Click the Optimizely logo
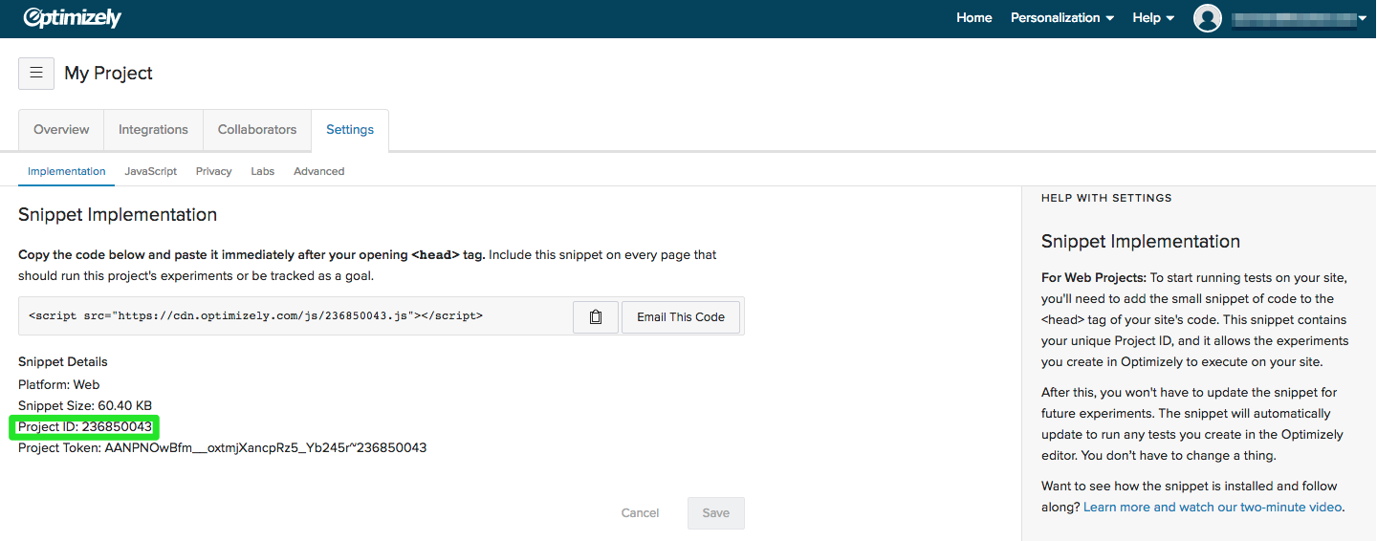 click(x=73, y=18)
